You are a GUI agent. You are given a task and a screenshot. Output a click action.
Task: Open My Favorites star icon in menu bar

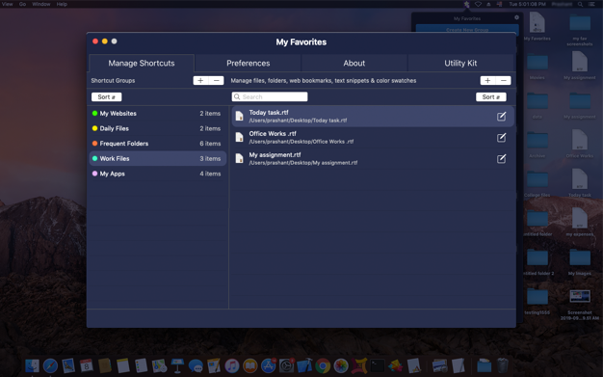coord(466,4)
